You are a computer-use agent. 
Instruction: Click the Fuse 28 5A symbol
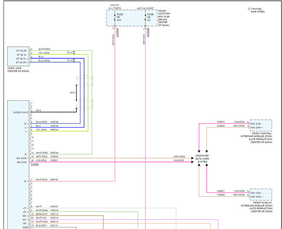tap(146, 19)
